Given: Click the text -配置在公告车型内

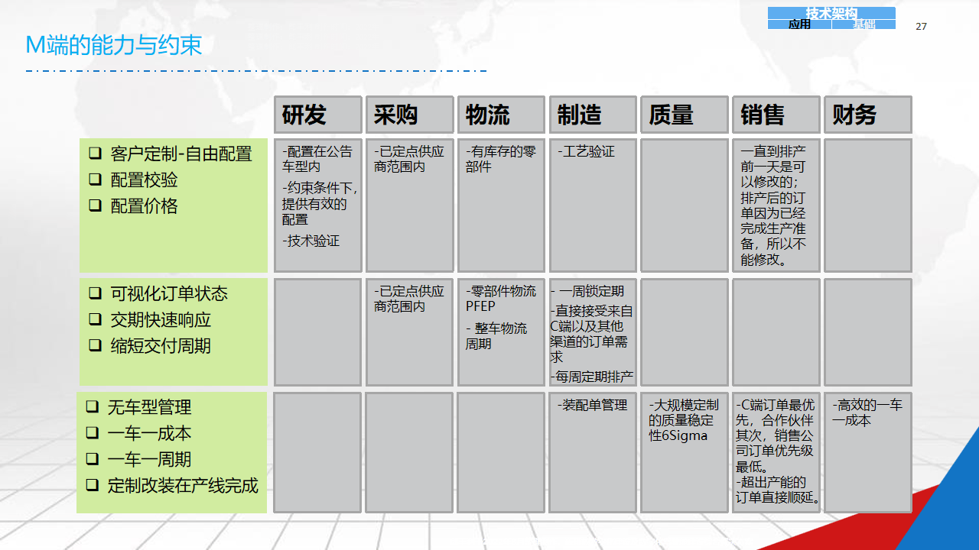Looking at the screenshot, I should click(317, 159).
